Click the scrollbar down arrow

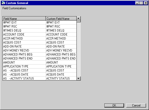(x=78, y=78)
